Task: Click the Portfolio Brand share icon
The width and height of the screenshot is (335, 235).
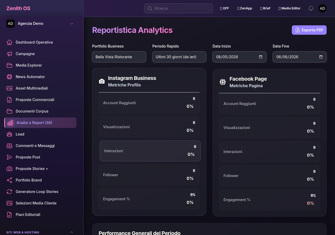Action: click(x=9, y=180)
